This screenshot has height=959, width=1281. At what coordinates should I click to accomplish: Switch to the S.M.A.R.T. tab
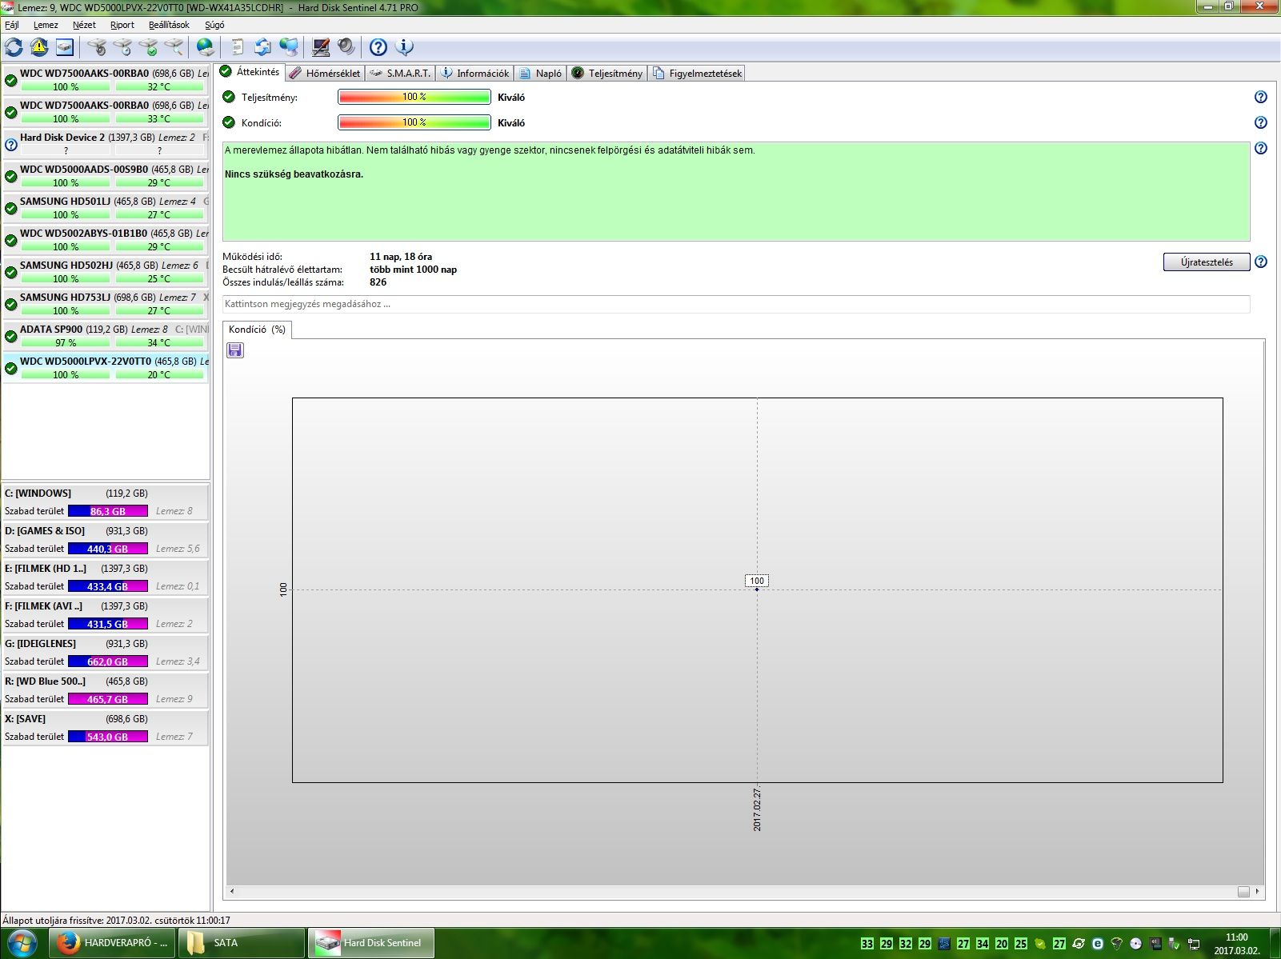[400, 73]
